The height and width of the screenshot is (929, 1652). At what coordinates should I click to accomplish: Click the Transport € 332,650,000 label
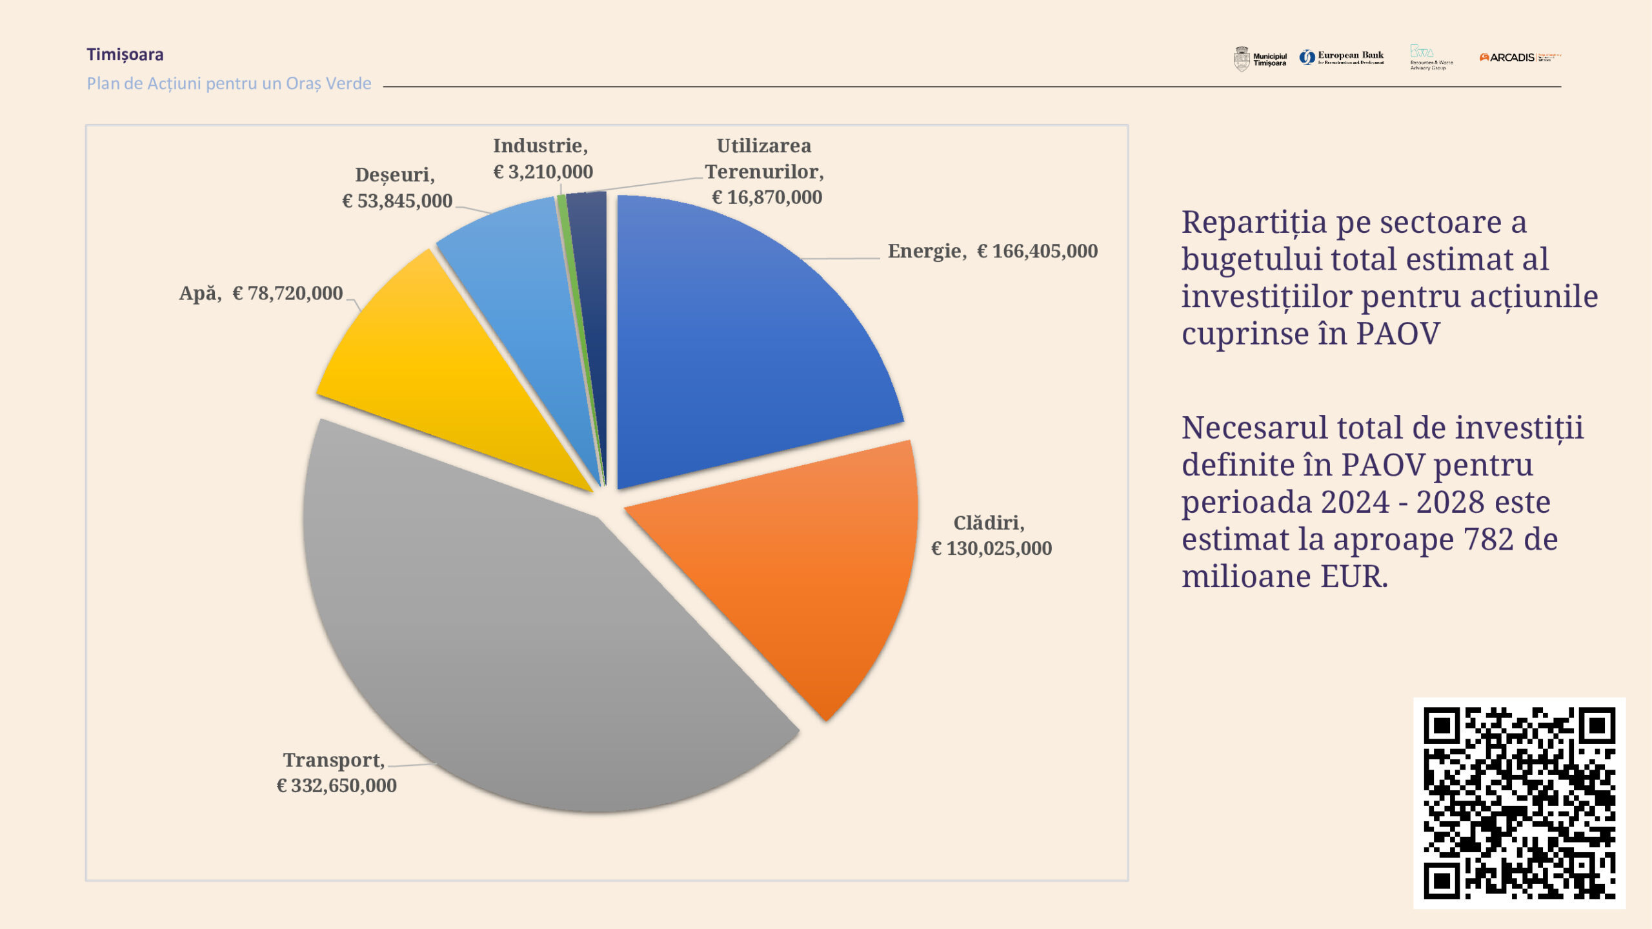point(336,773)
